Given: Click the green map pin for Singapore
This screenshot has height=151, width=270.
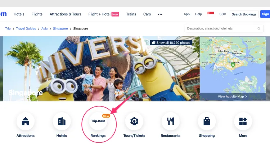Looking at the screenshot, I should (233, 65).
